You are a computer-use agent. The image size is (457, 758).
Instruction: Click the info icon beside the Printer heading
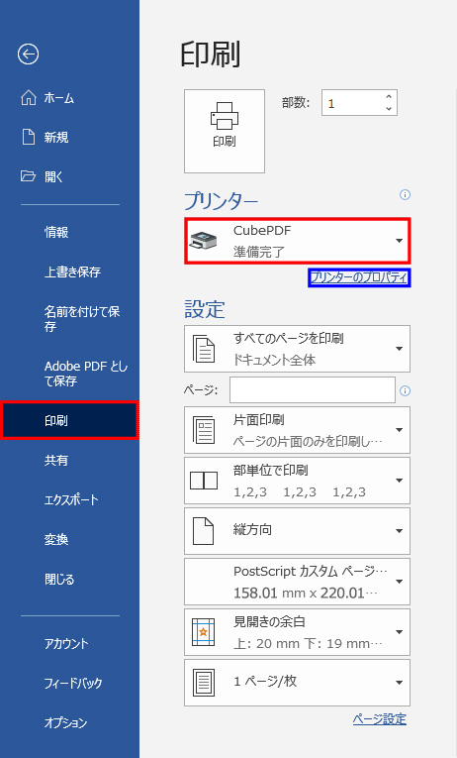pos(405,195)
